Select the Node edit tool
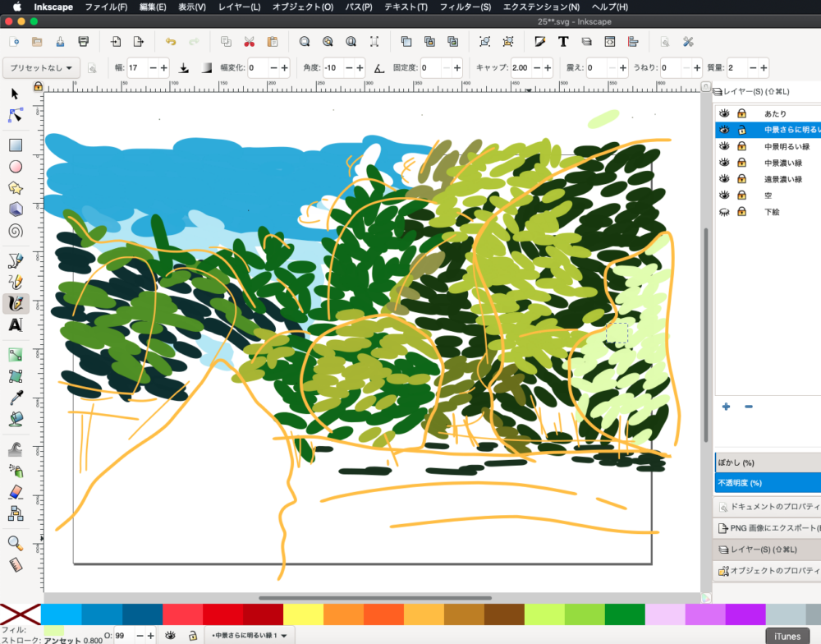Viewport: 821px width, 644px height. [15, 115]
